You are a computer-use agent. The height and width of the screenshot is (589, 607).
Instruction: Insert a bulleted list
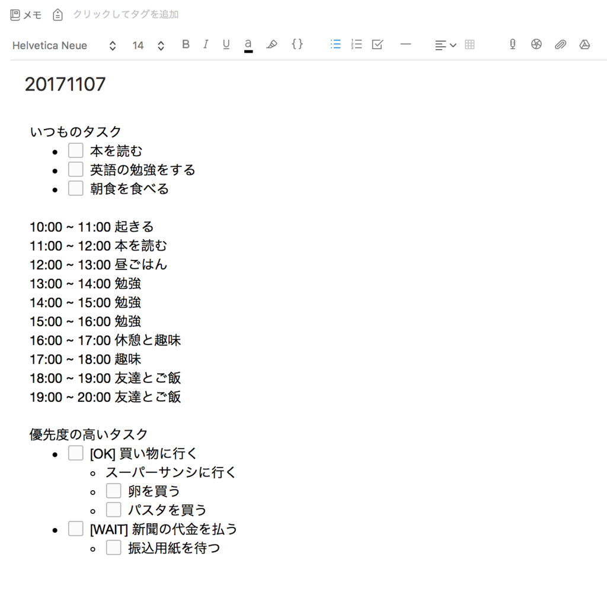click(x=335, y=44)
